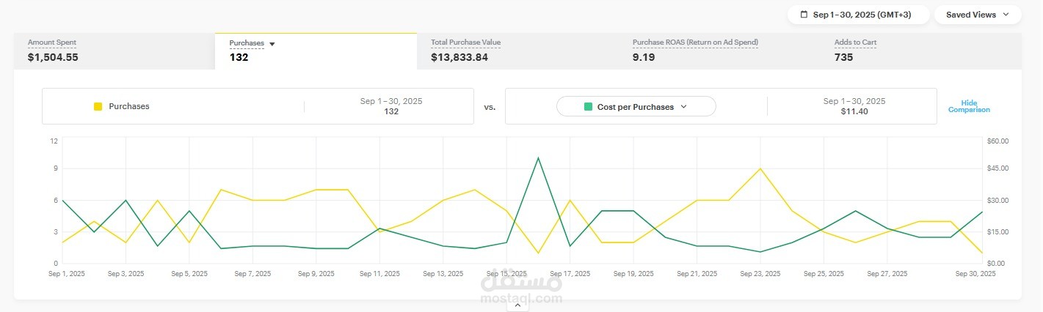Click the Hide Comparison link

click(969, 107)
